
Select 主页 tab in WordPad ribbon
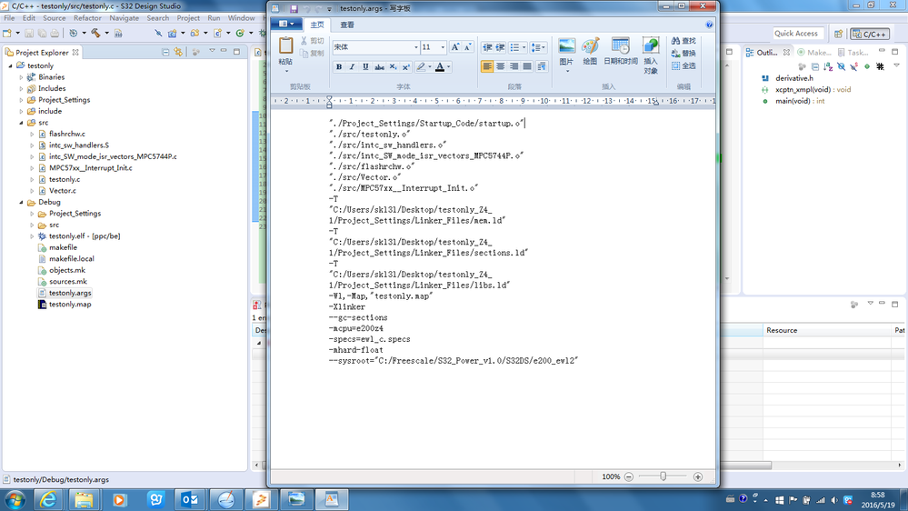pos(317,25)
